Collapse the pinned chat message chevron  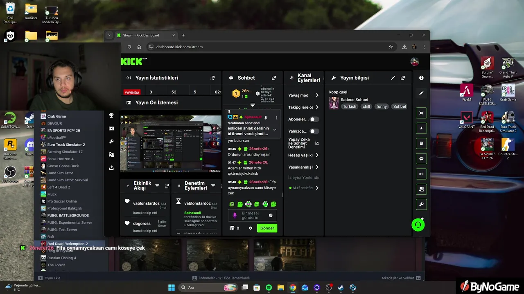coord(275,130)
